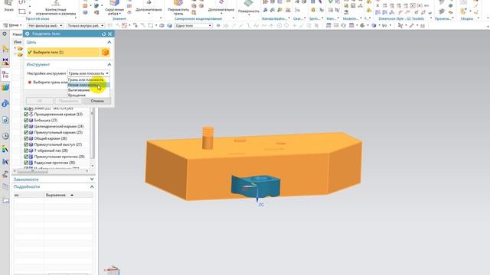Screen dimensions: 490x275
Task: Choose Грань или плоскость in the list
Action: pos(89,79)
